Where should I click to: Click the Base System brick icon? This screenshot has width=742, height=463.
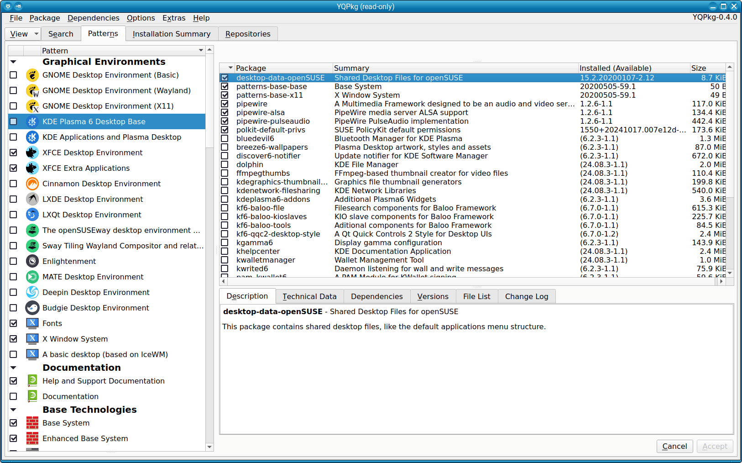tap(32, 423)
